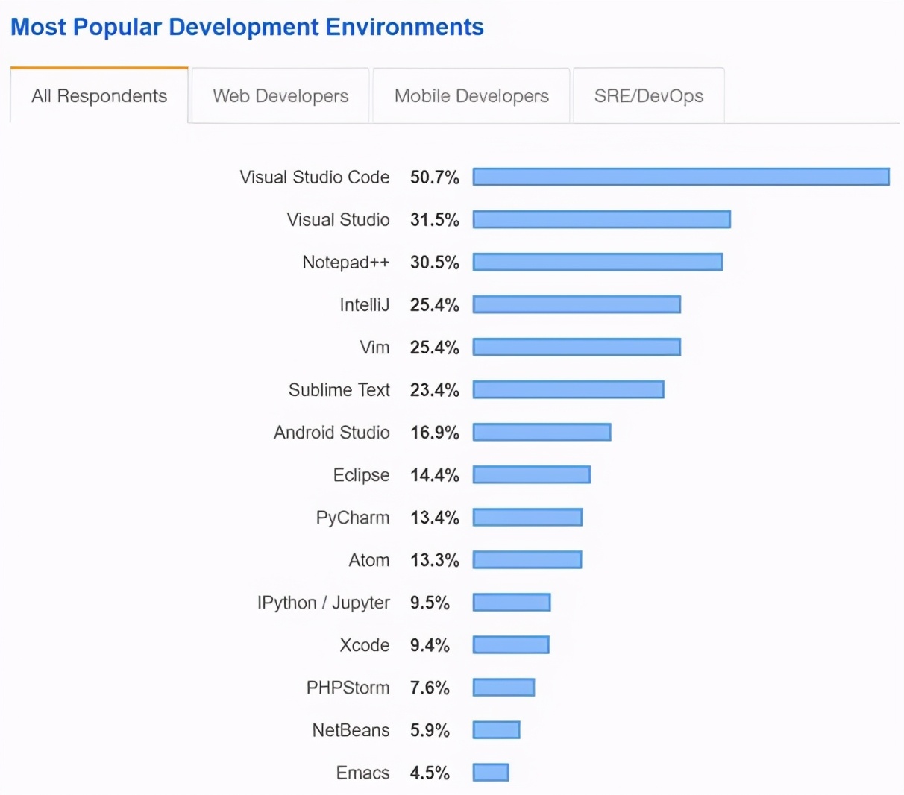
Task: Click the Atom bar
Action: tap(527, 559)
